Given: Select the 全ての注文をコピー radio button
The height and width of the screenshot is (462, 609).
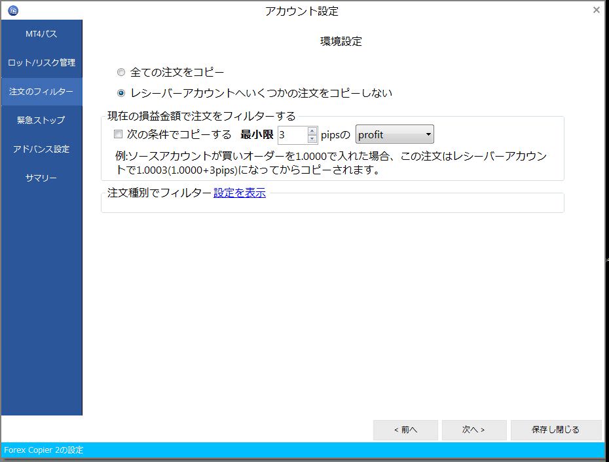Looking at the screenshot, I should 120,72.
